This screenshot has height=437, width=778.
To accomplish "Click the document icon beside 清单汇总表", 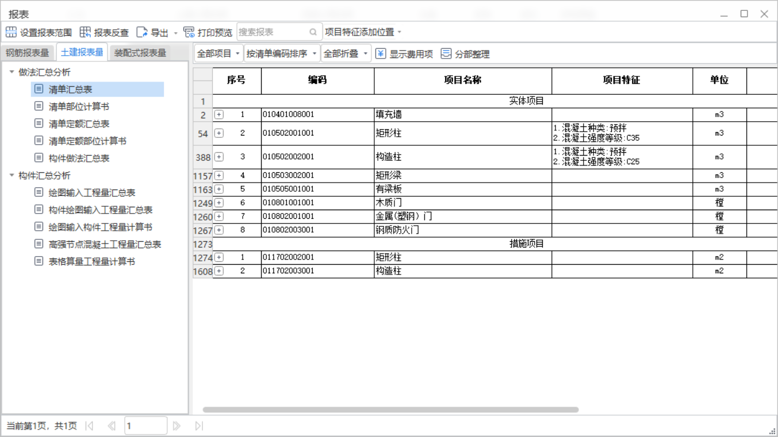I will click(x=39, y=89).
